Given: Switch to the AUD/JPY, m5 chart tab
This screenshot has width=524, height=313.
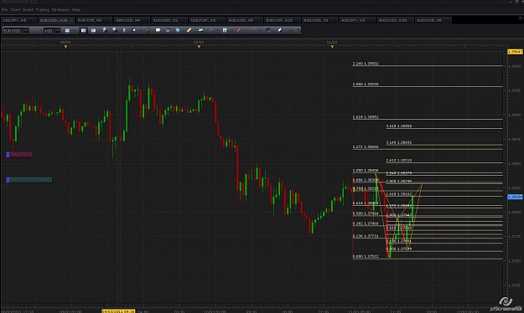Looking at the screenshot, I should click(357, 20).
